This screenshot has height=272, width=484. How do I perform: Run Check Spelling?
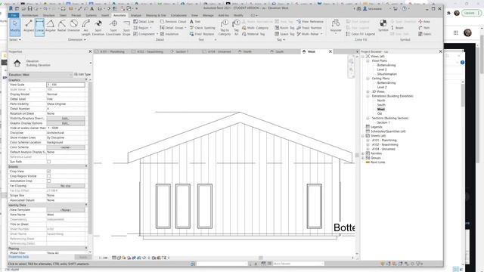coord(202,28)
